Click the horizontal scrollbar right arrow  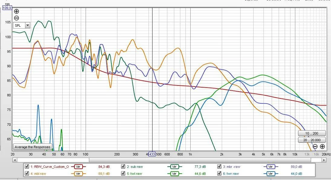tap(324, 160)
